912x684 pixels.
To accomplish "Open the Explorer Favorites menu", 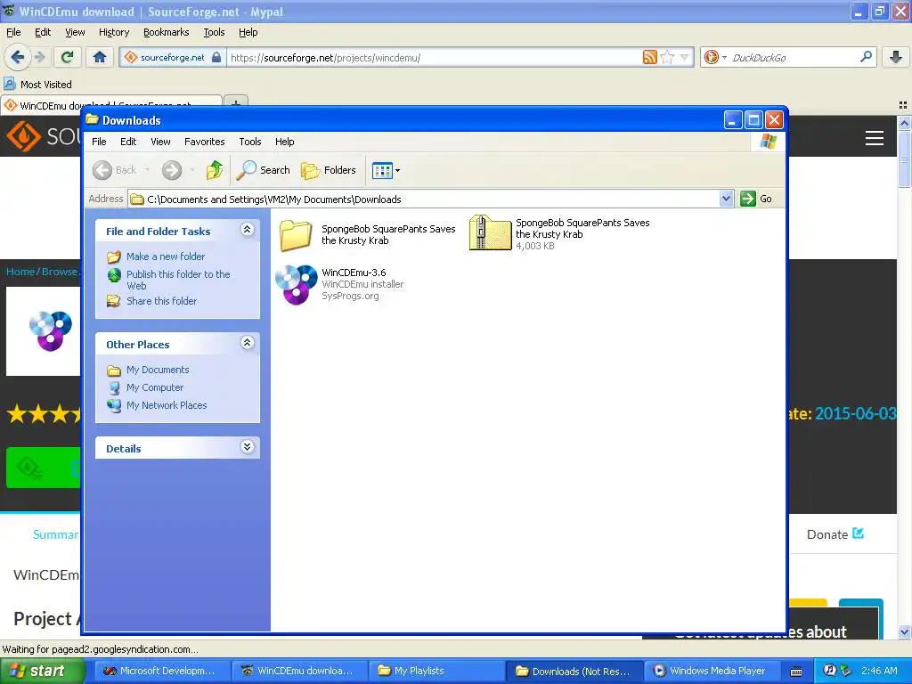I will (x=204, y=142).
